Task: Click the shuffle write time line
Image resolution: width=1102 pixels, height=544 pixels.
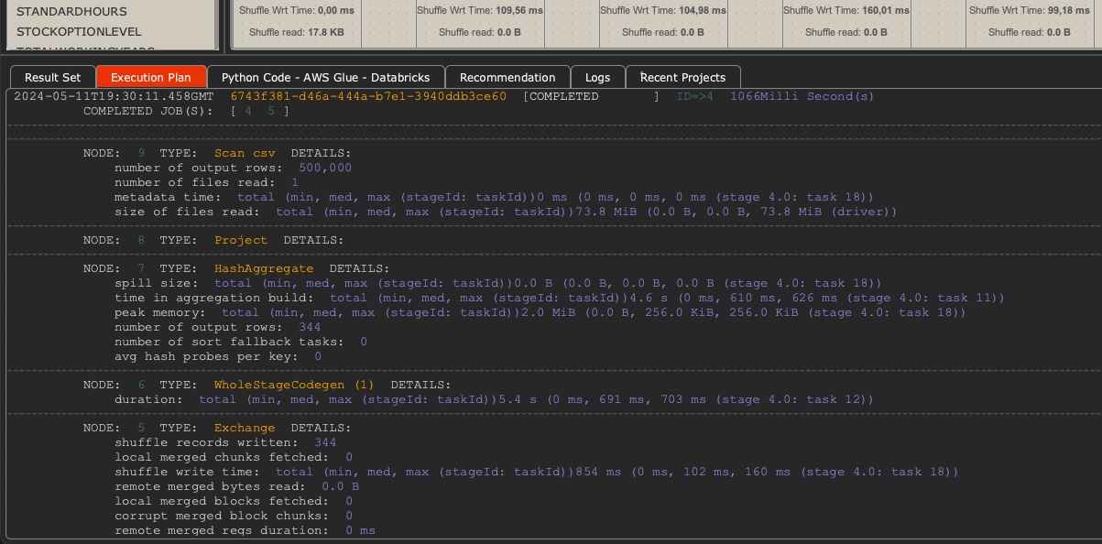Action: [537, 472]
